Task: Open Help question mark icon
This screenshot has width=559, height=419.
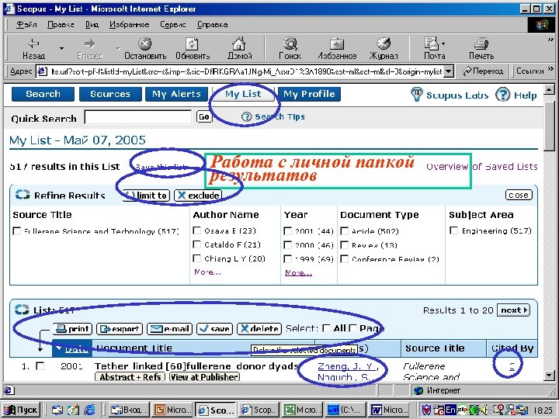Action: tap(502, 95)
